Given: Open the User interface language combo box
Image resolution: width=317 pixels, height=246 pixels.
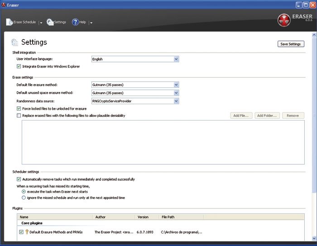Looking at the screenshot, I should [x=135, y=59].
